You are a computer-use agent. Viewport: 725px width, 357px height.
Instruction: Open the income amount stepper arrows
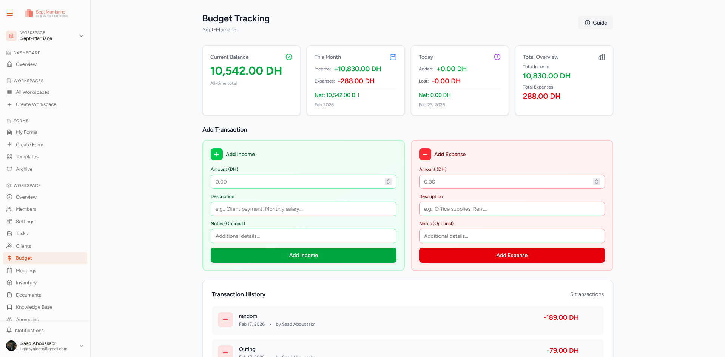tap(388, 182)
